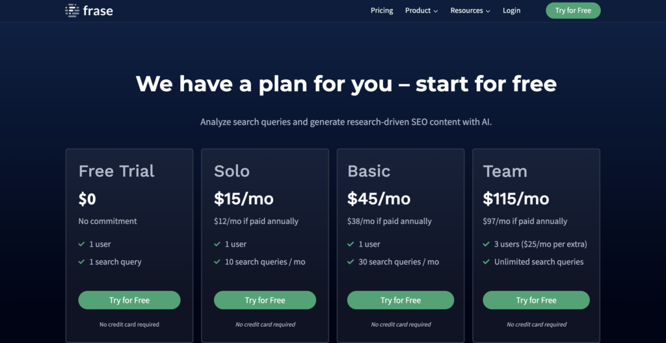Screen dimensions: 666x343
Task: Choose 'Try for Free' under Basic plan
Action: pyautogui.click(x=401, y=300)
